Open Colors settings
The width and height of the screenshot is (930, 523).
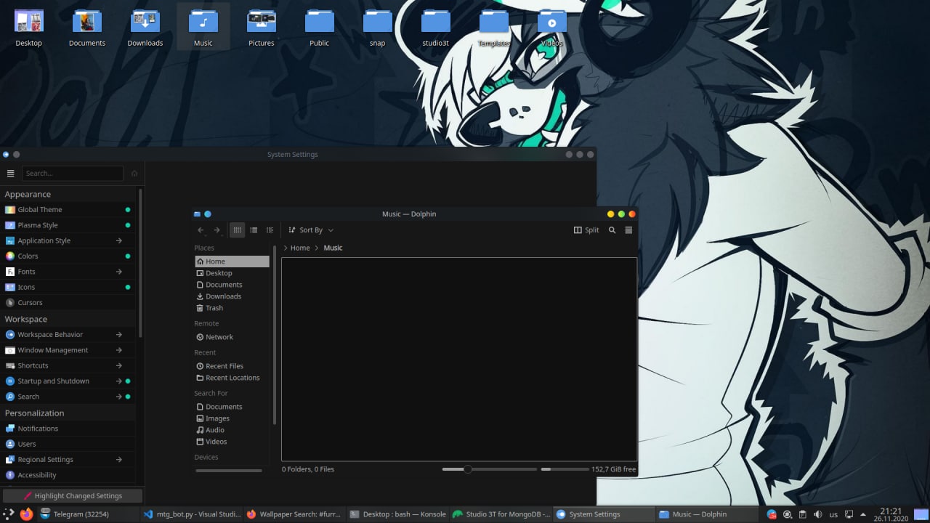pyautogui.click(x=68, y=256)
